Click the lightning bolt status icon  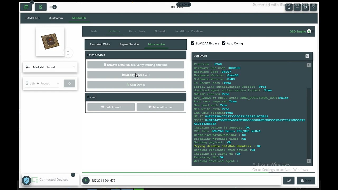tap(86, 180)
